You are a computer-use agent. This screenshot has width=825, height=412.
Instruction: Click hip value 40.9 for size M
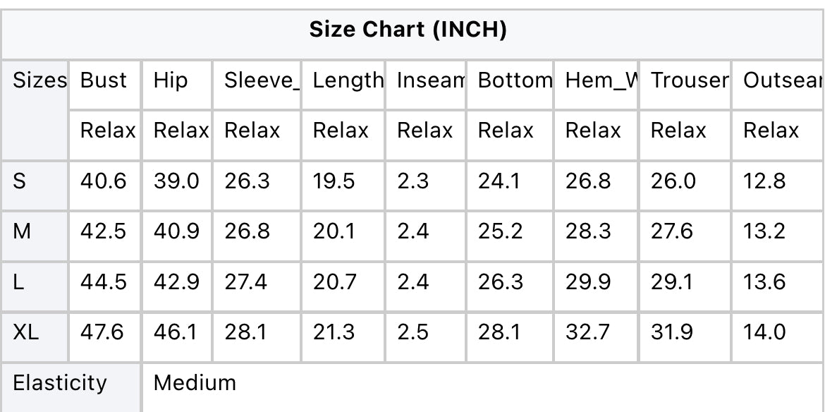point(176,231)
